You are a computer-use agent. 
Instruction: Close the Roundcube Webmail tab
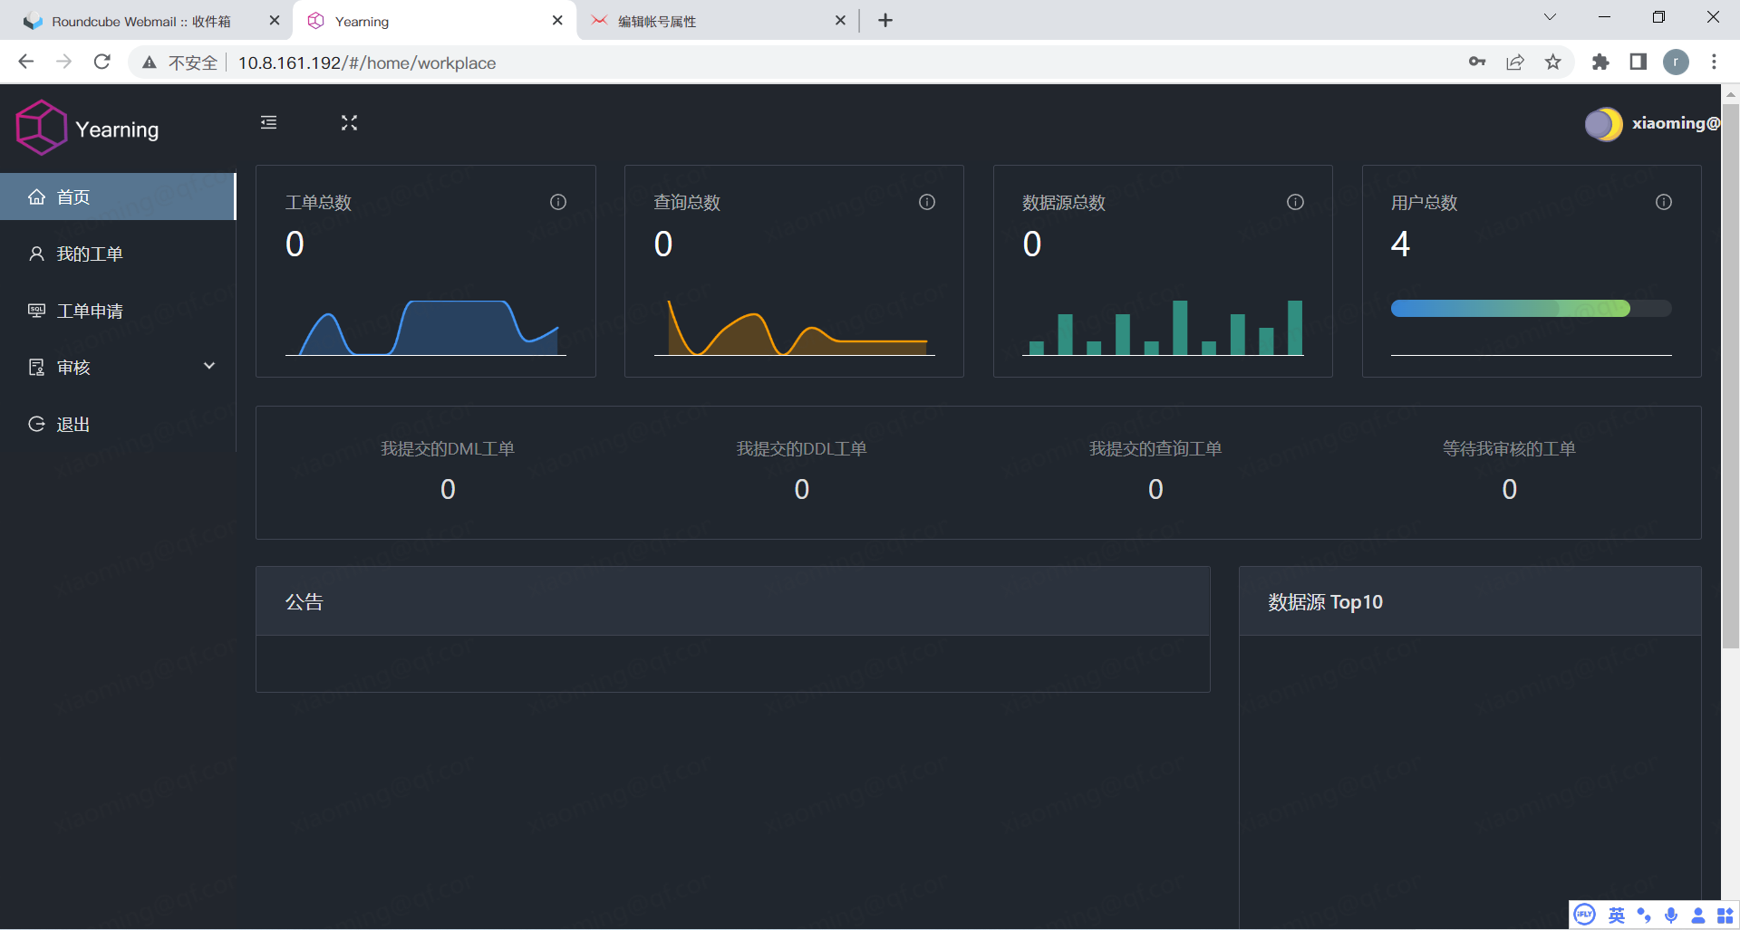coord(274,20)
